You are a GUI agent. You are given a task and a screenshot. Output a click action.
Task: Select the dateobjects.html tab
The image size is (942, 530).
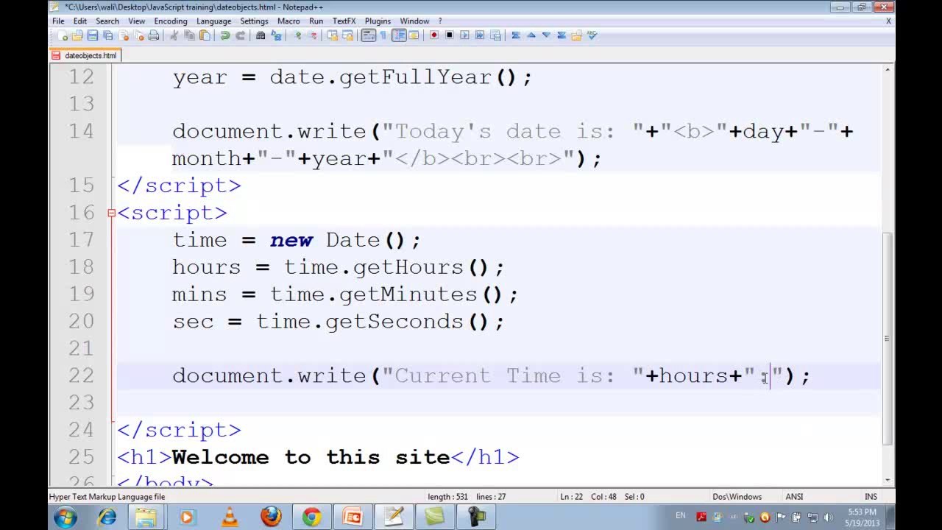(85, 55)
